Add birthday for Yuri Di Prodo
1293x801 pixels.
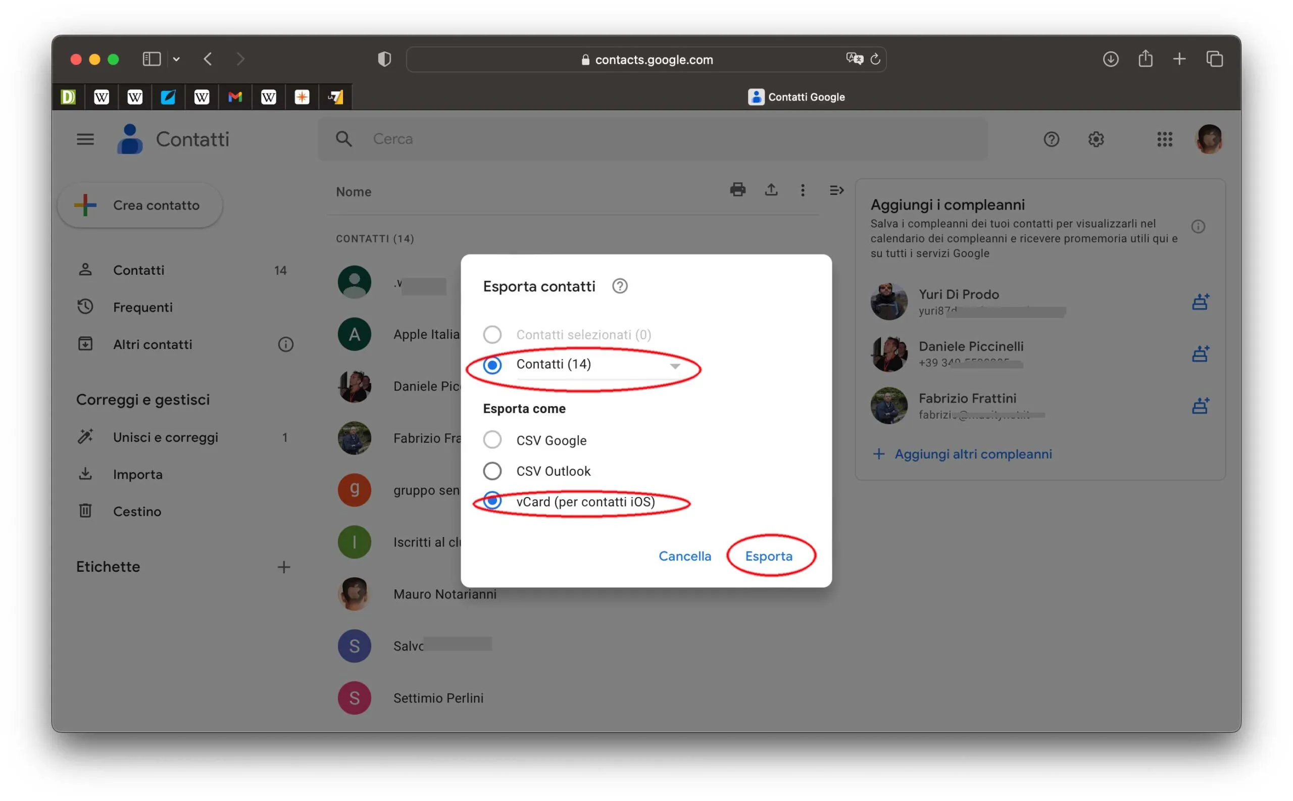[1200, 301]
